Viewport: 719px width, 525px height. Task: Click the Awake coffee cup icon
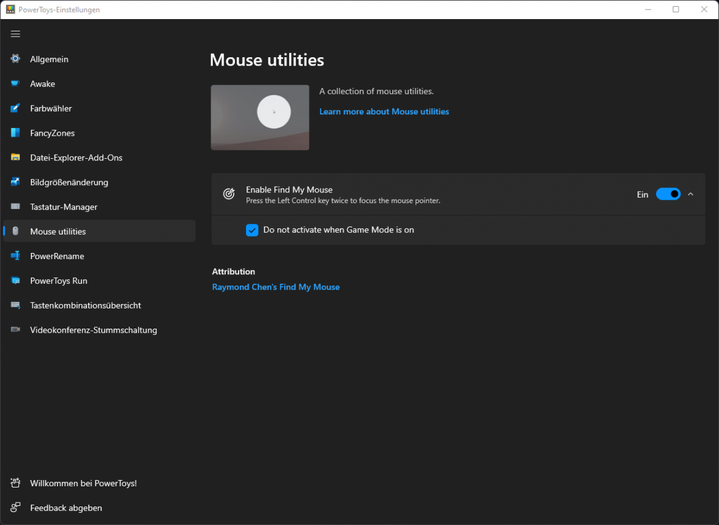coord(15,84)
